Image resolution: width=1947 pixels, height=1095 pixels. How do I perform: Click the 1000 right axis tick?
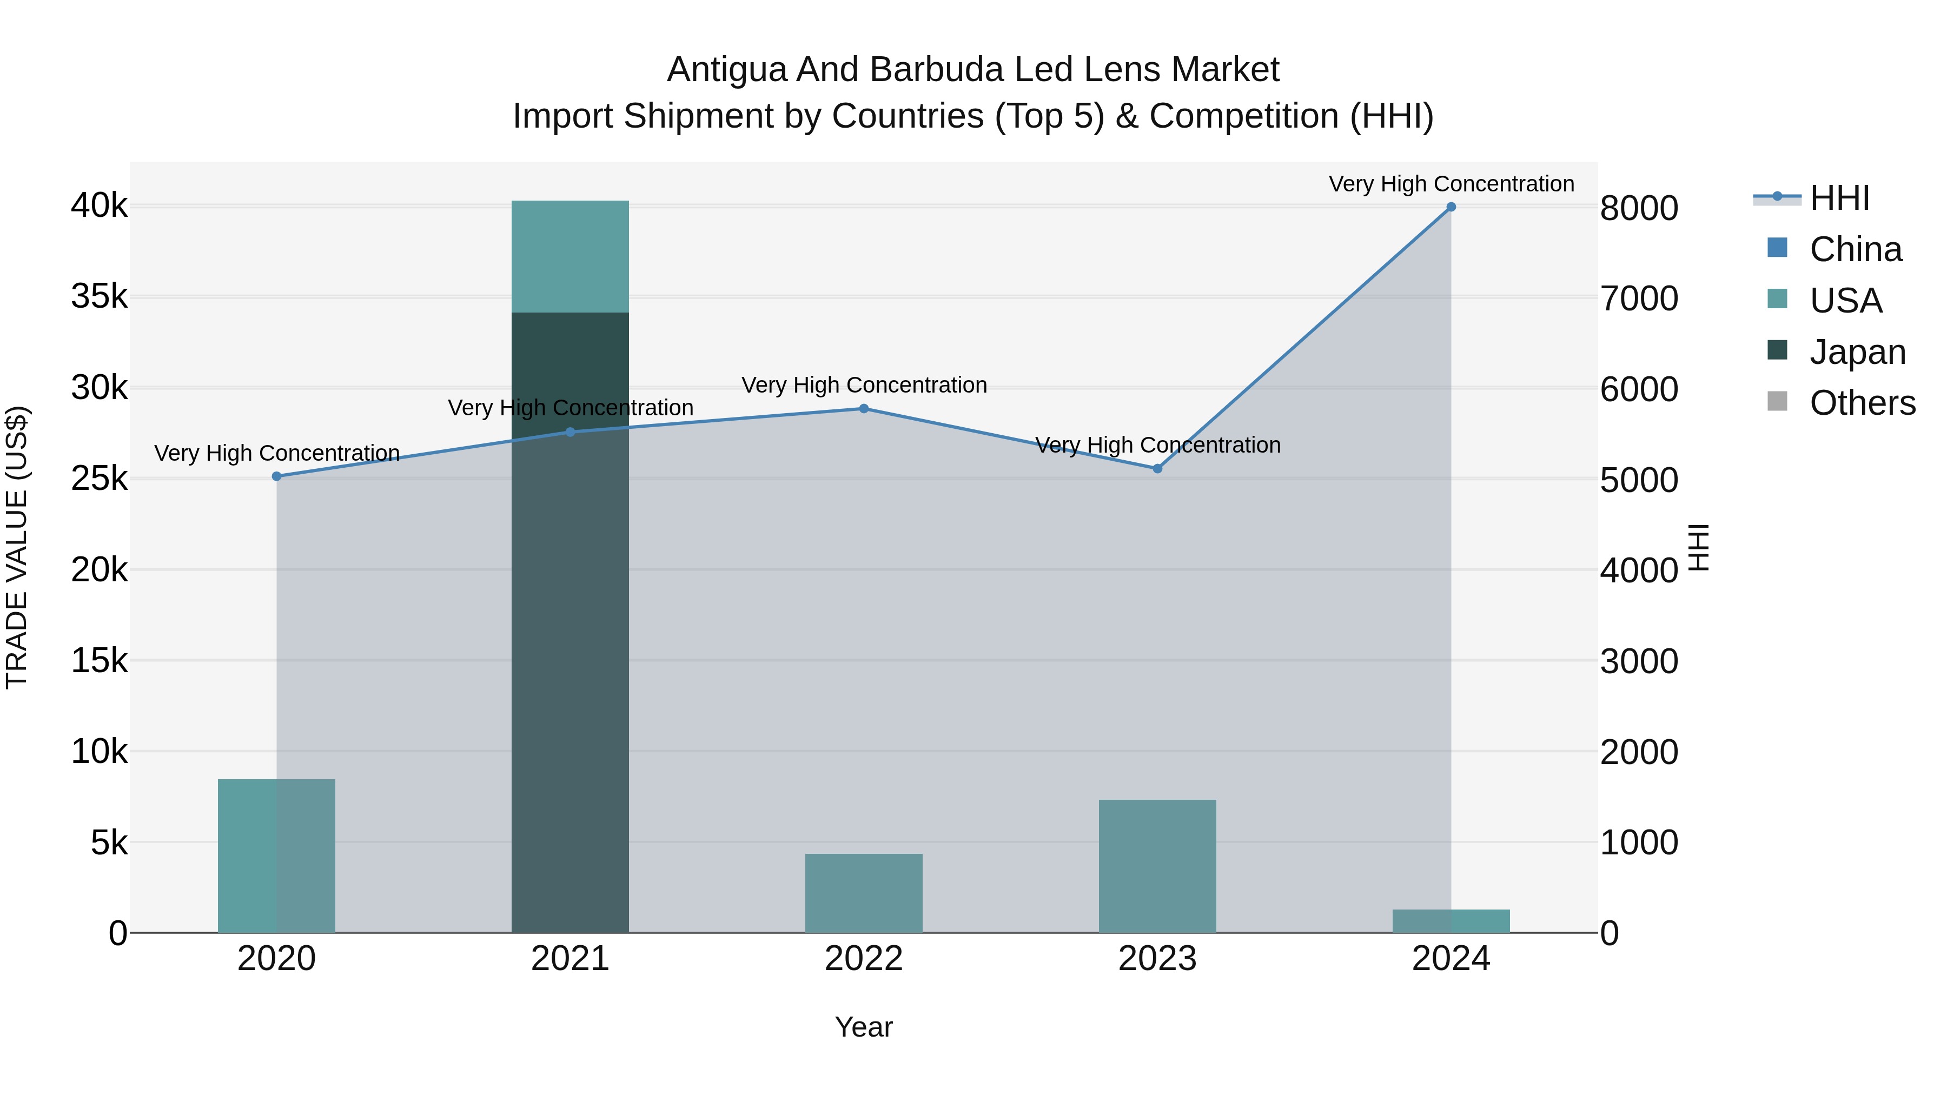pos(1639,842)
